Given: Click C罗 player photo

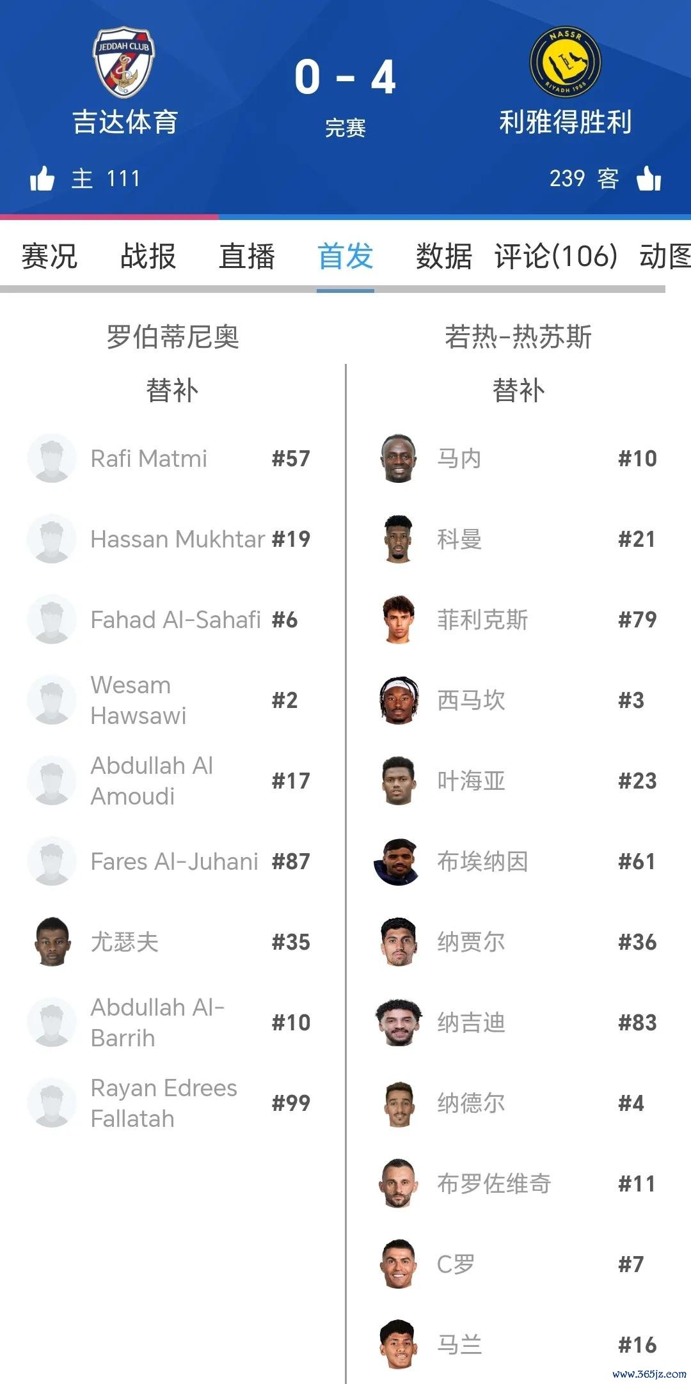Looking at the screenshot, I should [x=398, y=1264].
